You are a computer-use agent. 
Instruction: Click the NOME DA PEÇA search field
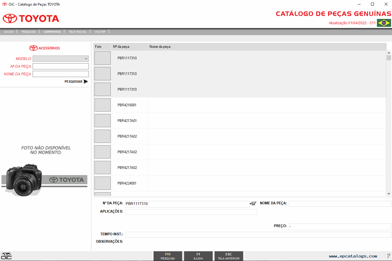coord(61,74)
